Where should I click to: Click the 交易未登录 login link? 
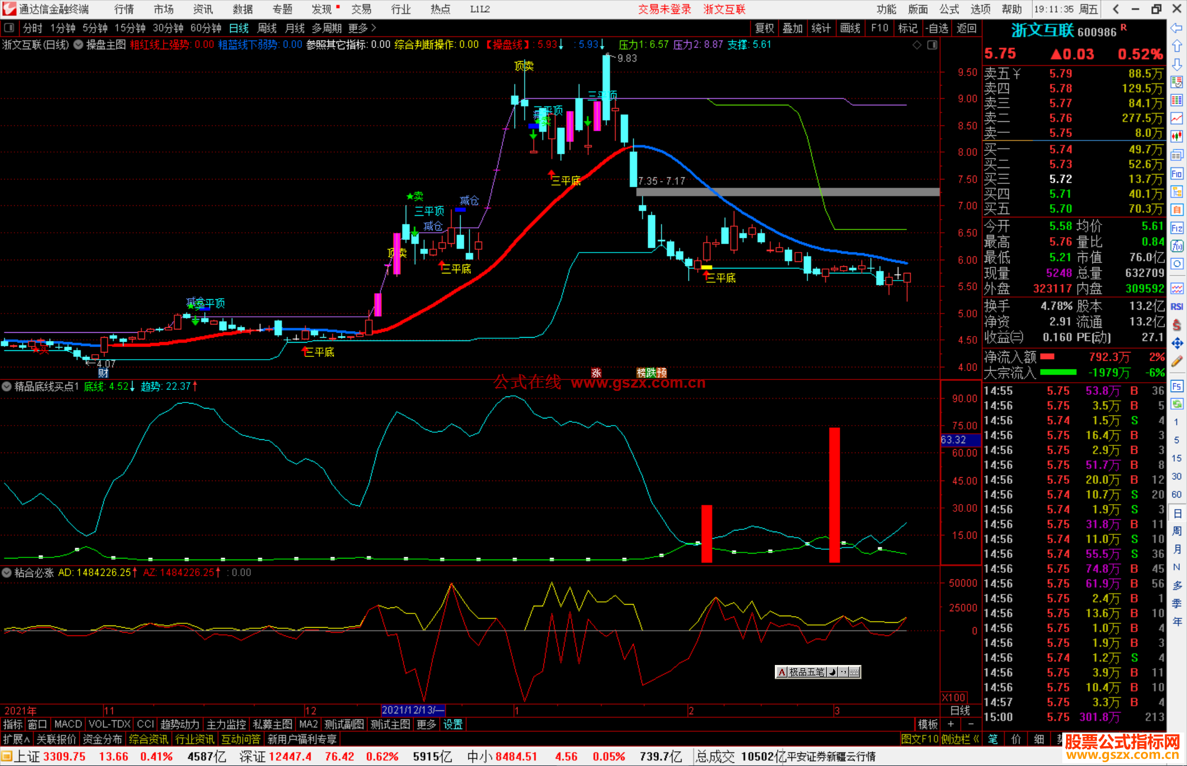click(x=664, y=9)
